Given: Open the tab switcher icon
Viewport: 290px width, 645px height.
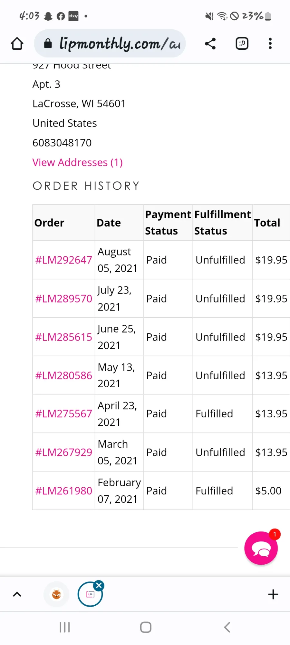Looking at the screenshot, I should pyautogui.click(x=242, y=44).
